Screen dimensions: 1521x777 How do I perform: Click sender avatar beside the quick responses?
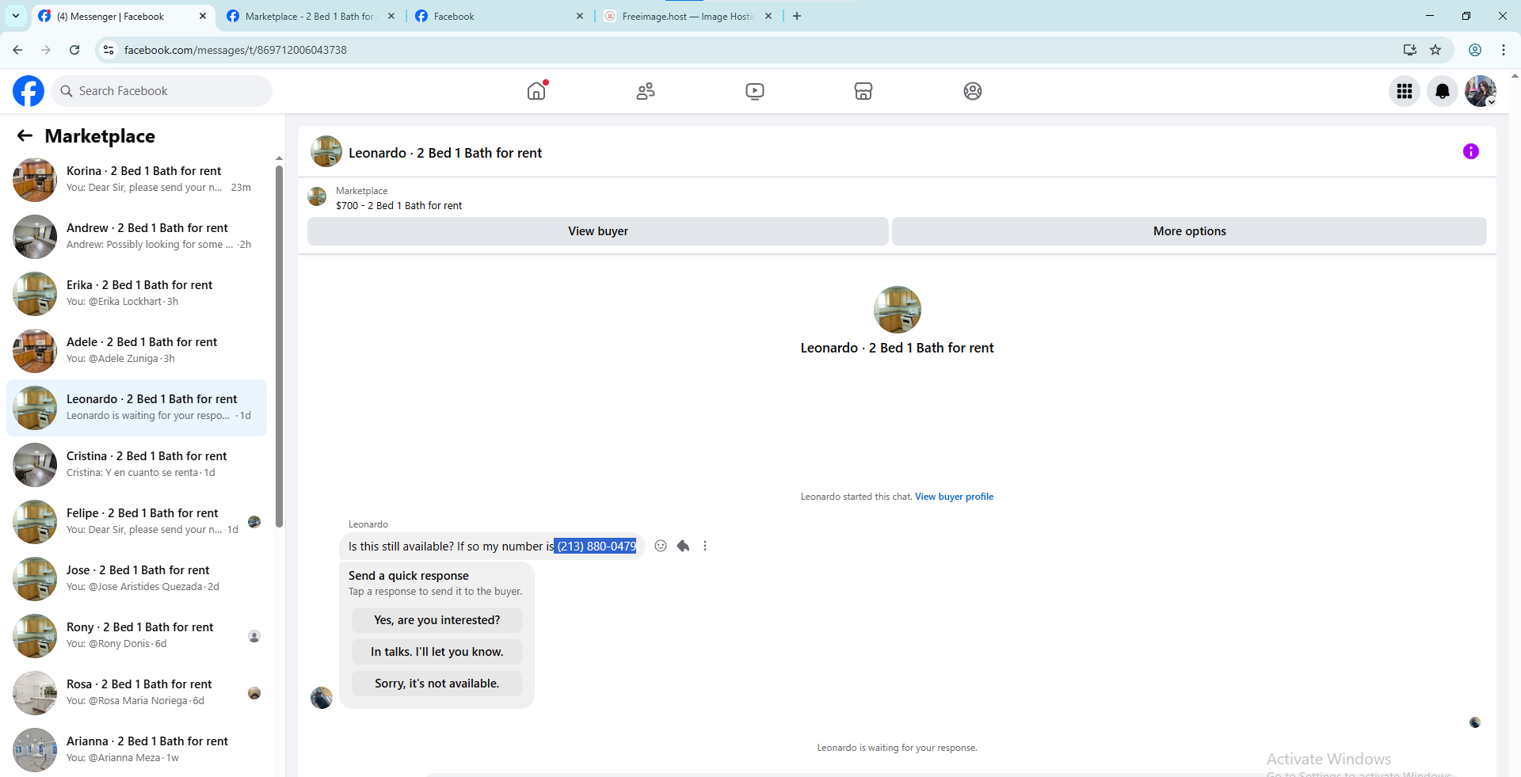click(x=322, y=698)
